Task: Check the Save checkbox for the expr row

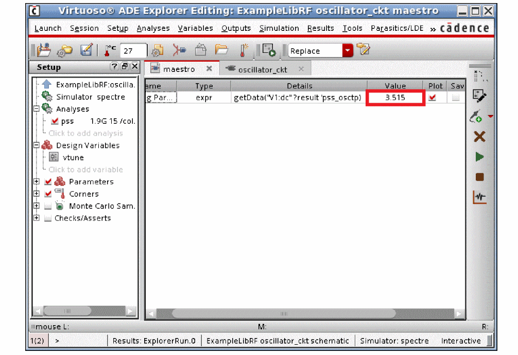Action: [456, 97]
